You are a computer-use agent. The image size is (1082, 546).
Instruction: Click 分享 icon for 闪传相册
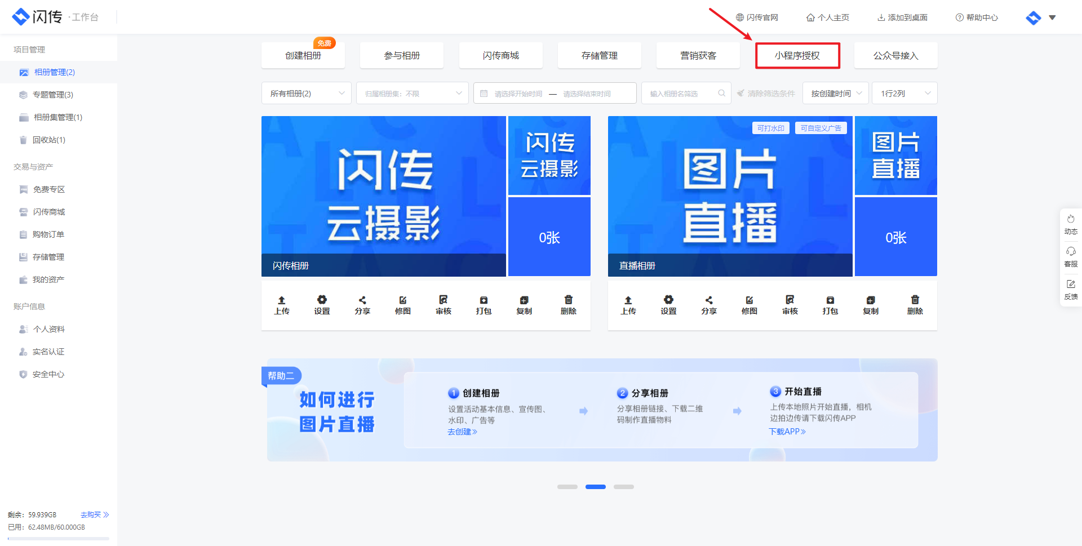(362, 305)
